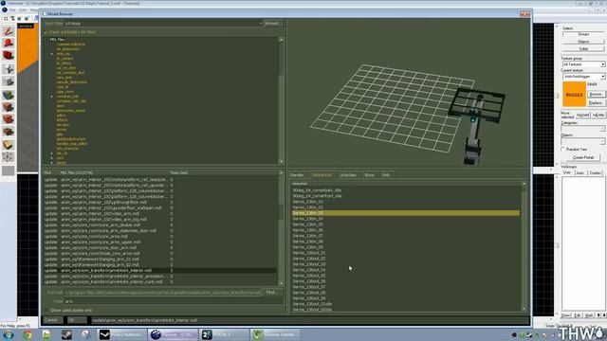Open the Windows Start orb
The height and width of the screenshot is (341, 607).
(x=9, y=334)
